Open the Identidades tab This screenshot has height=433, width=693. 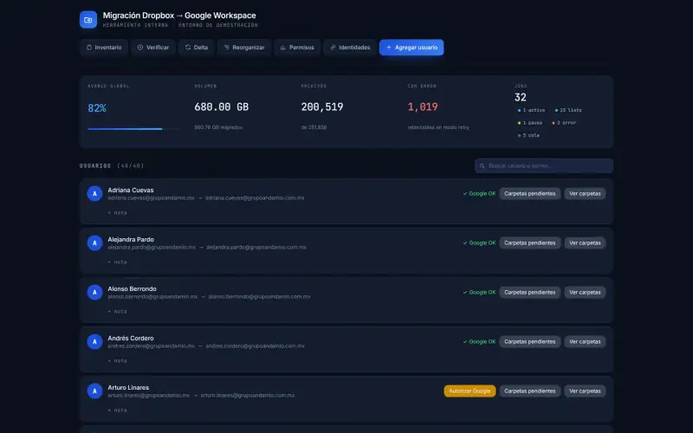(x=350, y=48)
